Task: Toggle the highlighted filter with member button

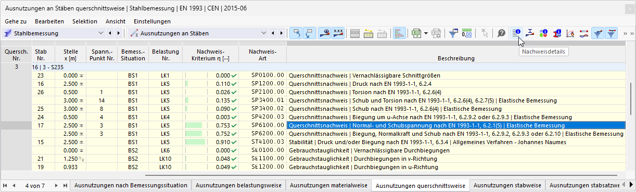Action: tap(612, 33)
